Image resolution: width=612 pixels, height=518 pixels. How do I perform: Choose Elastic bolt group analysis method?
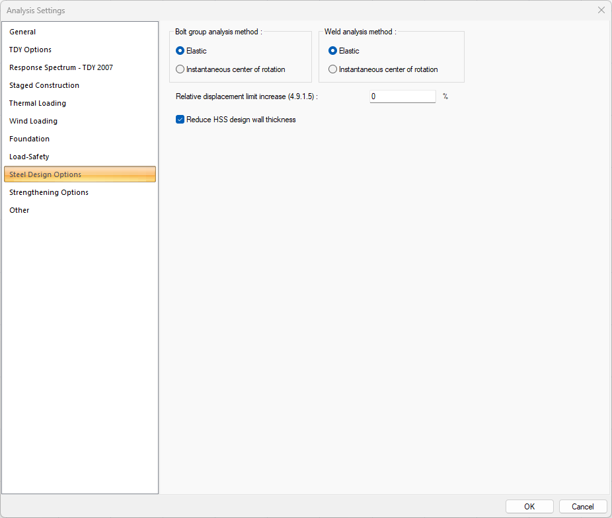tap(180, 51)
